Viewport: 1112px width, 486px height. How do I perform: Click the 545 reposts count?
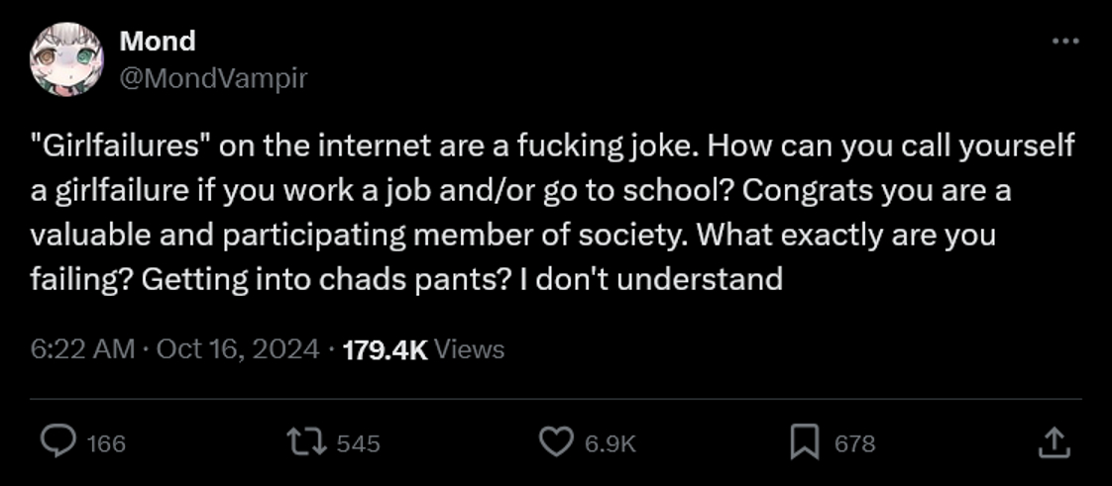pyautogui.click(x=358, y=443)
